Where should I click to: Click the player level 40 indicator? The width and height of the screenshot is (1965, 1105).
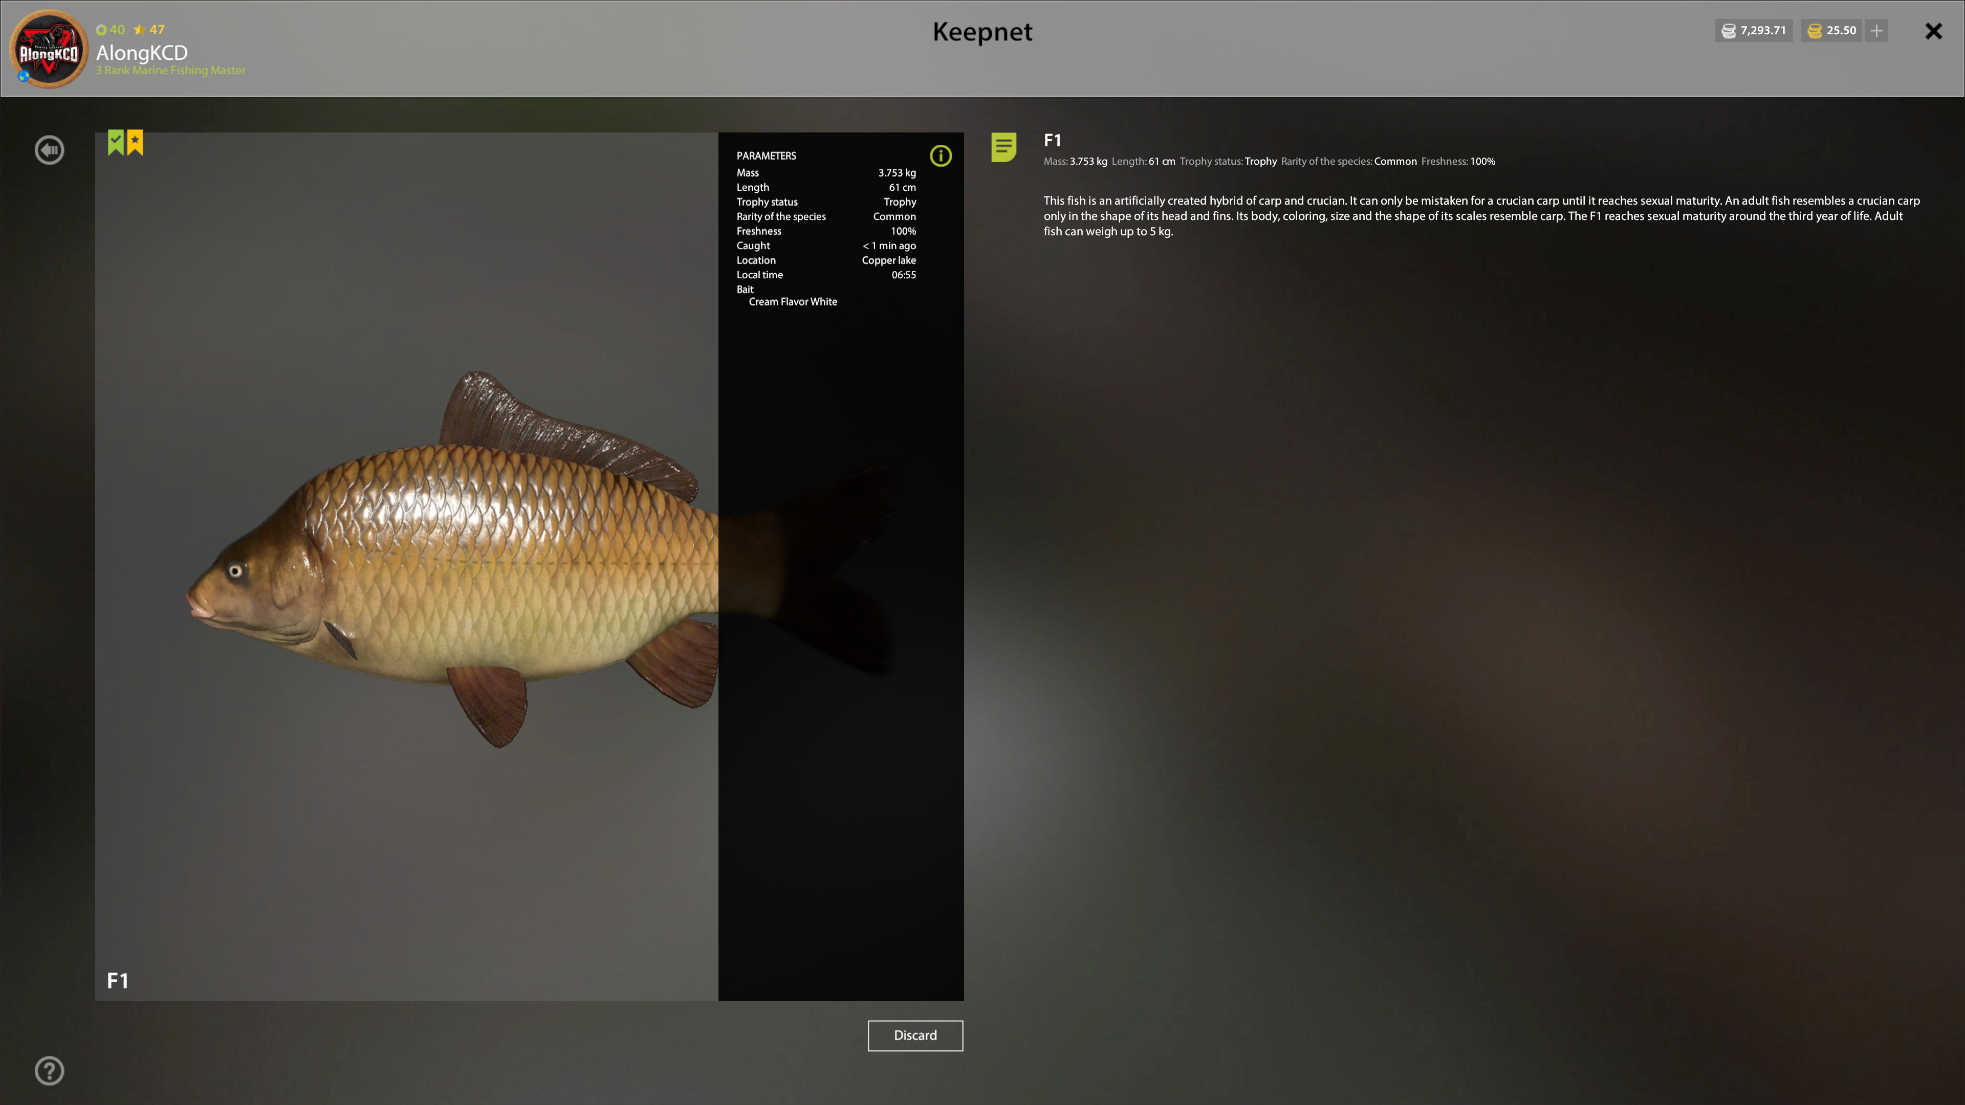(x=111, y=30)
